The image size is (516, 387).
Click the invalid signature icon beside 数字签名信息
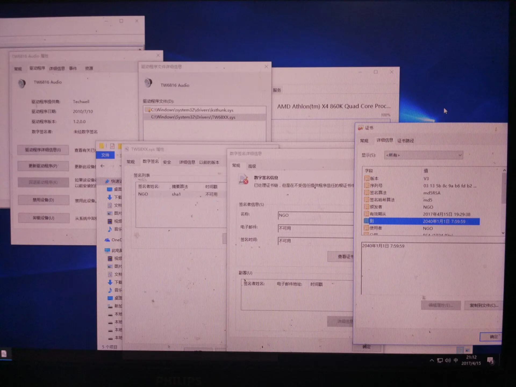click(x=243, y=180)
